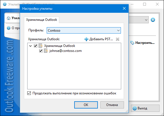The width and height of the screenshot is (164, 116).
Task: Uncheck the johnse@contoso.com checkbox
Action: (41, 51)
